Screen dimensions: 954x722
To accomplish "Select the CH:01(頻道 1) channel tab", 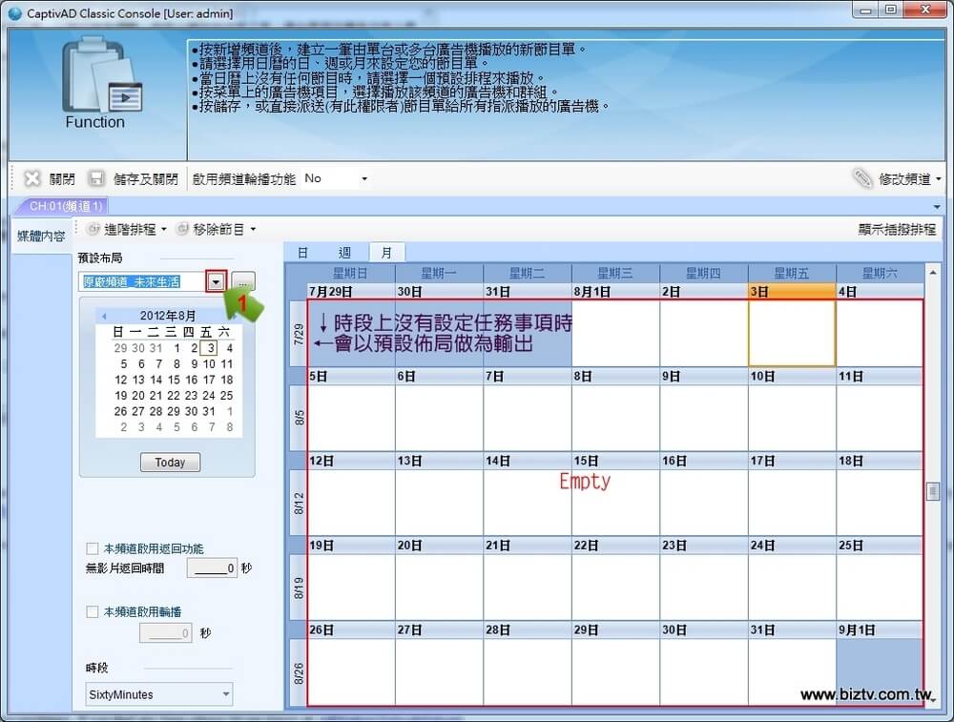I will coord(65,206).
